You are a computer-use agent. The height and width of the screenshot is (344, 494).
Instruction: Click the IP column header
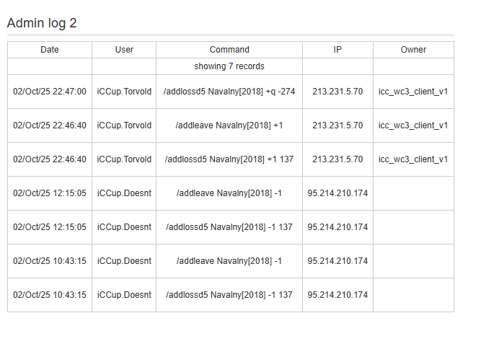coord(338,50)
